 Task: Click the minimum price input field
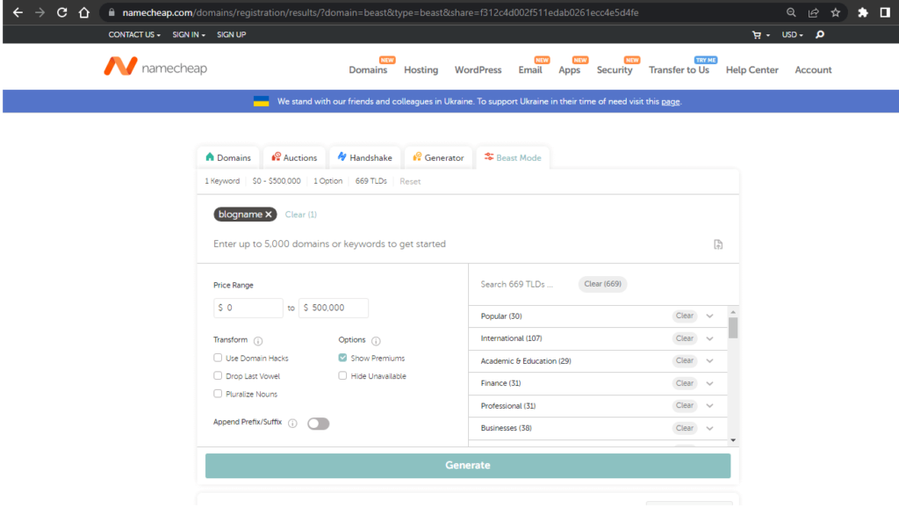(248, 308)
